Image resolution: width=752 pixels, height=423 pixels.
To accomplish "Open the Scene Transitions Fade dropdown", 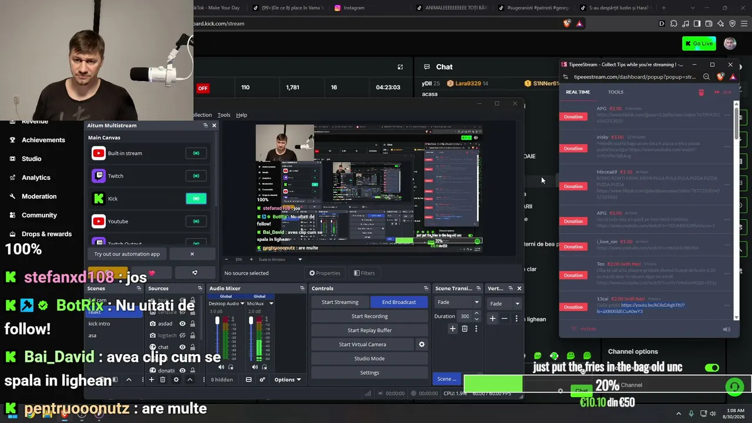I will pos(458,302).
